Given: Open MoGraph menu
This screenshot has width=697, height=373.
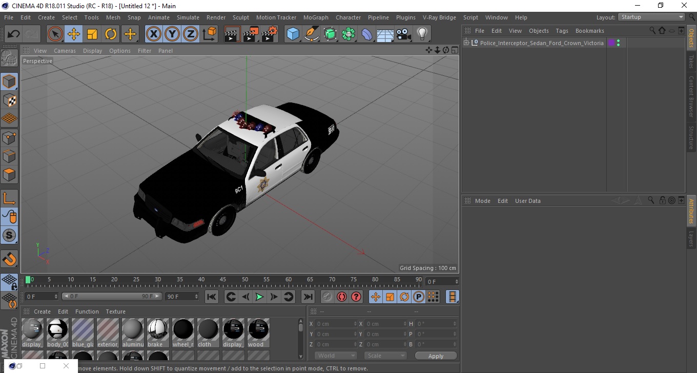Looking at the screenshot, I should pyautogui.click(x=316, y=17).
